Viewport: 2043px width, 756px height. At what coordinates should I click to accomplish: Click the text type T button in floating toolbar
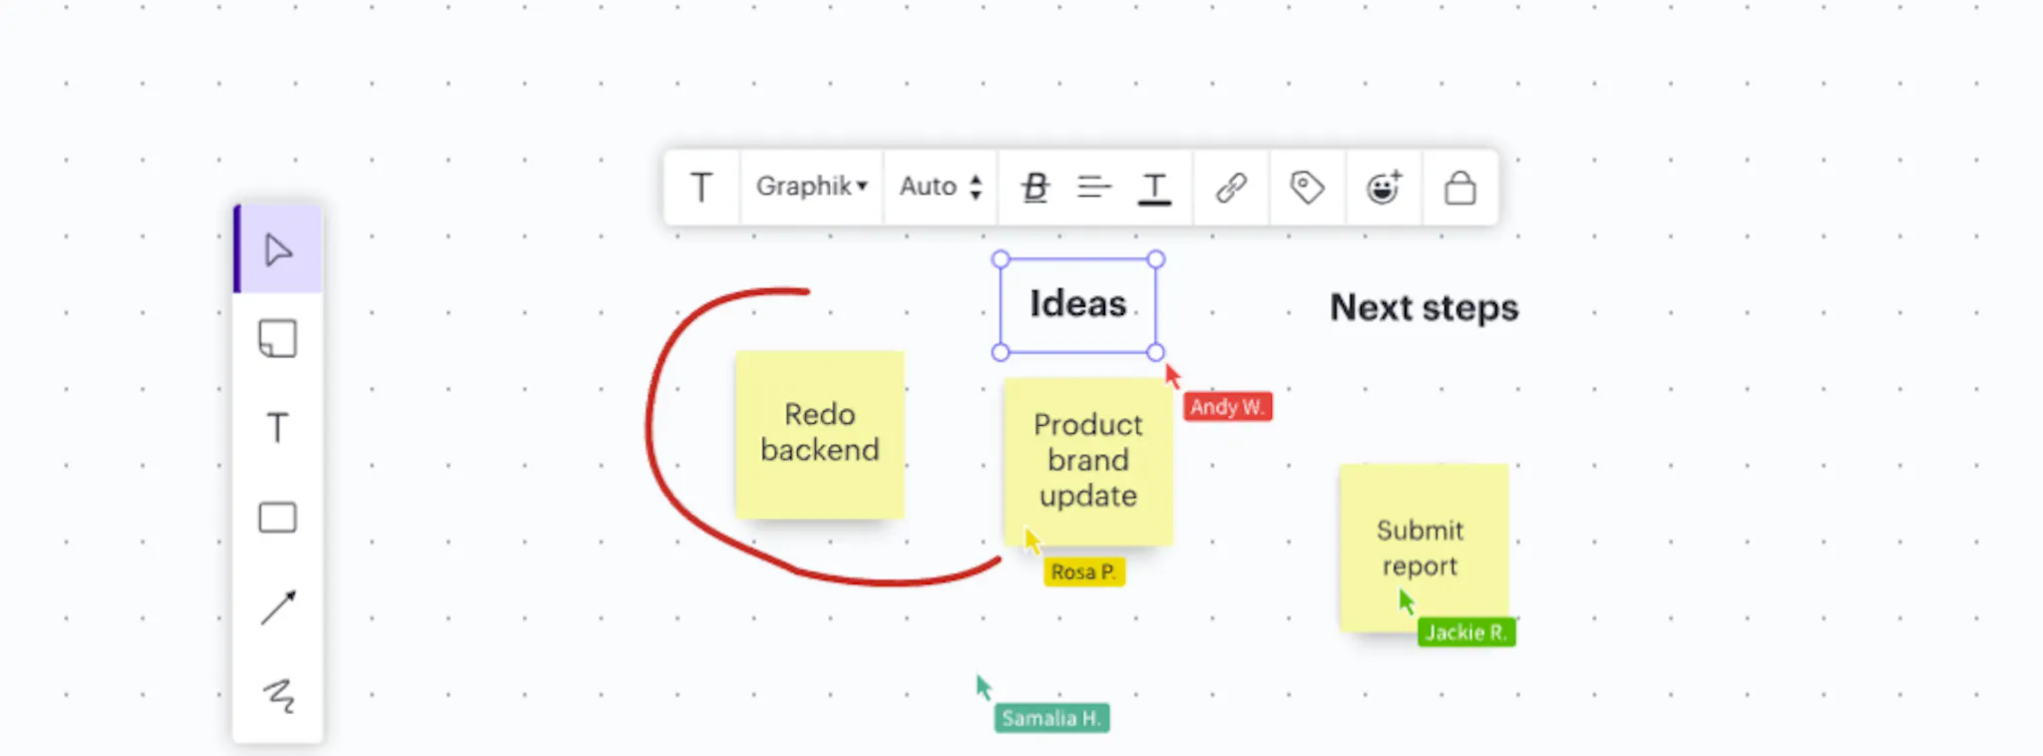701,188
